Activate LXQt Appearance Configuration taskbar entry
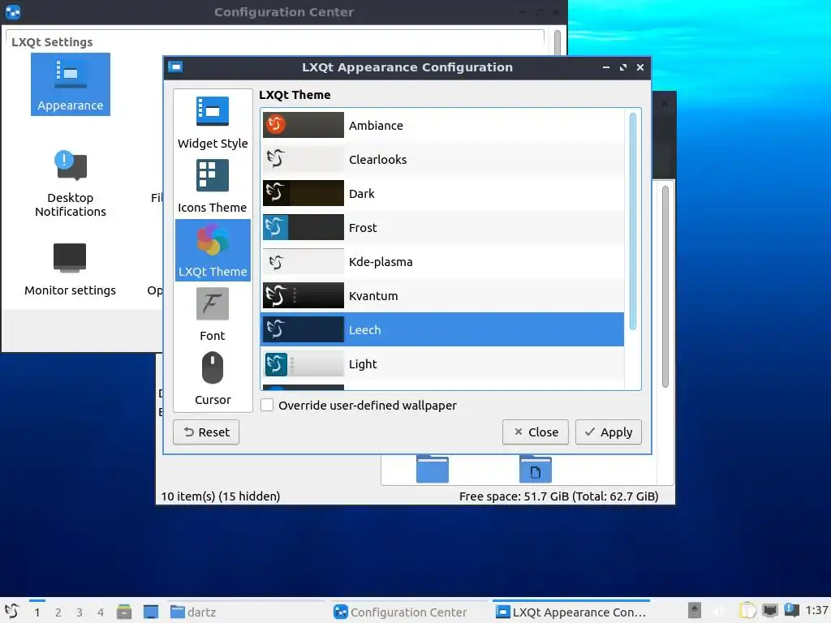Viewport: 831px width, 623px height. [571, 612]
